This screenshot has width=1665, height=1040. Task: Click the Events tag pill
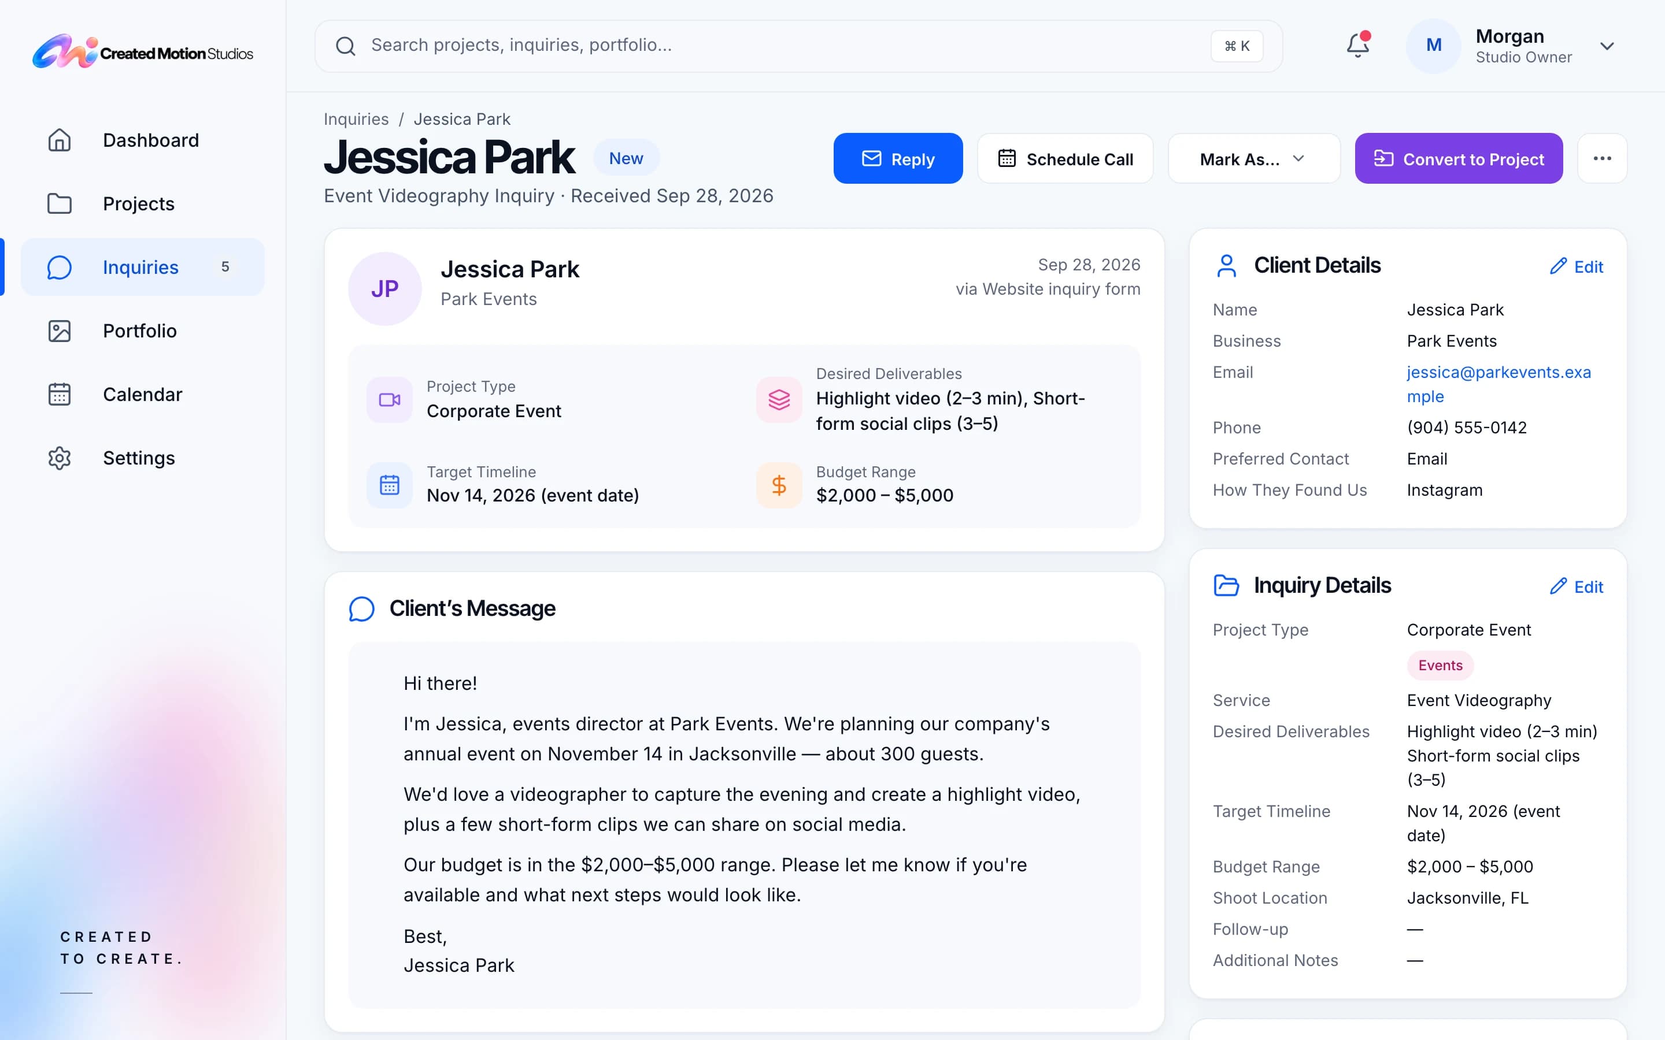coord(1440,665)
